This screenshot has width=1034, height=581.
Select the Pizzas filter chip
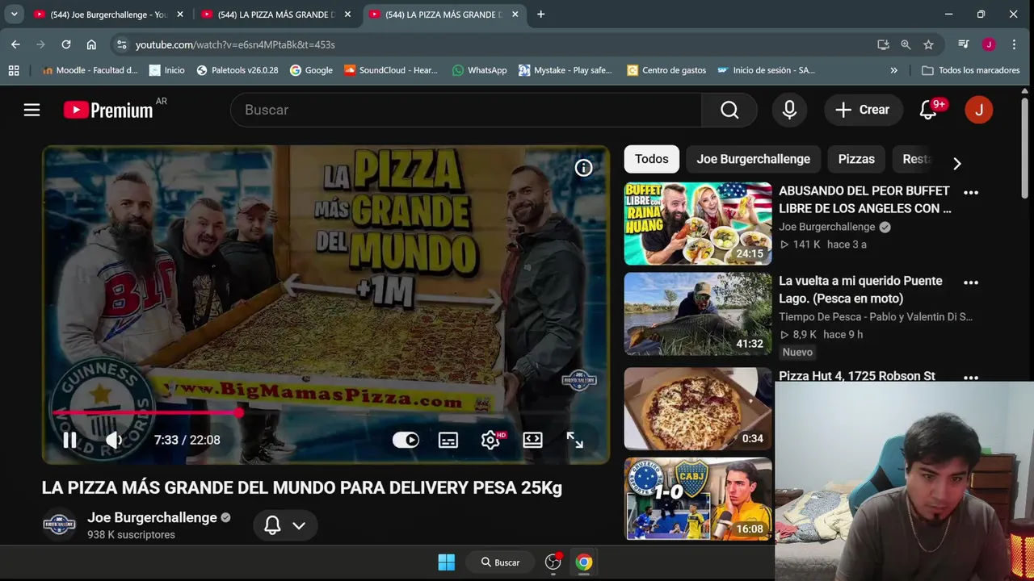tap(856, 159)
